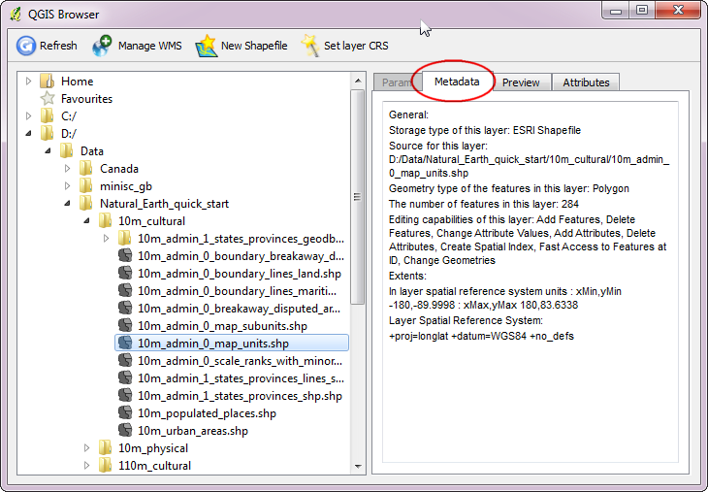
Task: Click the Refresh button label
Action: point(58,46)
